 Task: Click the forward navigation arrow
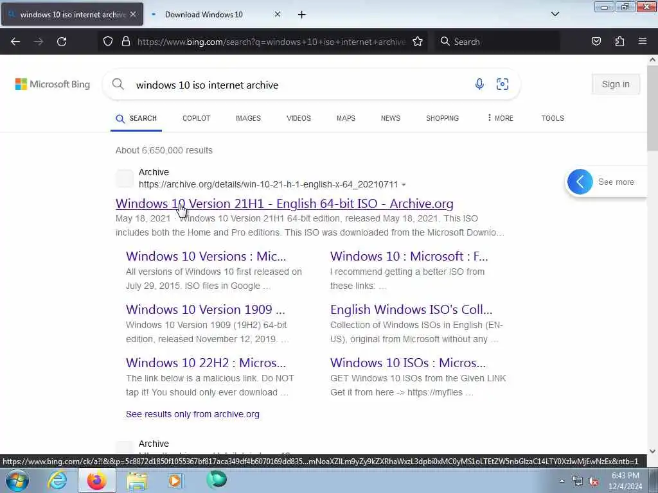[38, 42]
